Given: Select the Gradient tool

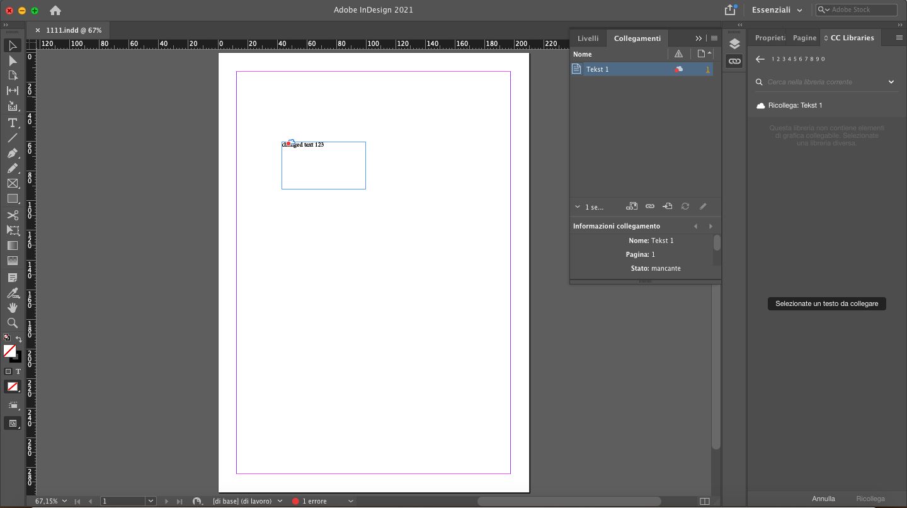Looking at the screenshot, I should pyautogui.click(x=13, y=246).
